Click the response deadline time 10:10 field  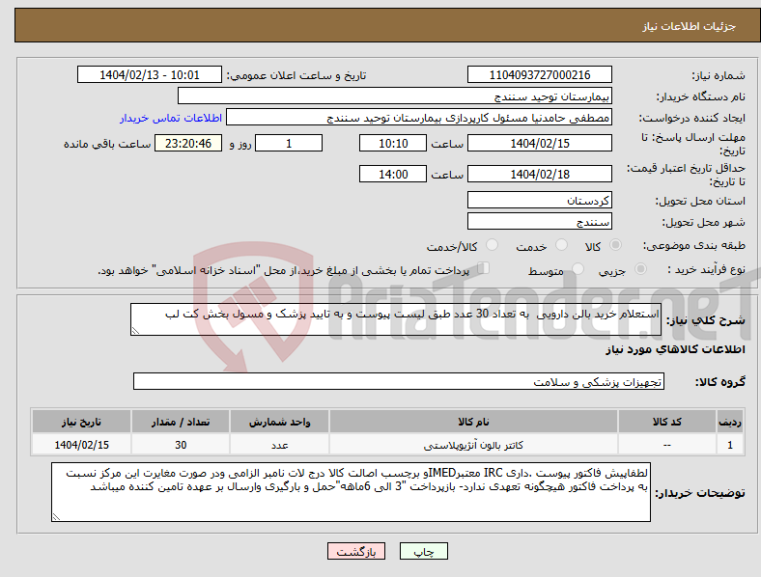[x=393, y=143]
